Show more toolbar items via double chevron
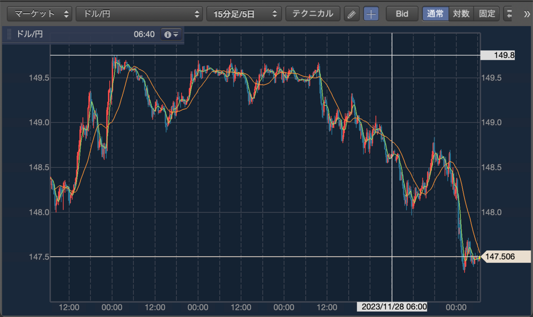Screen dimensions: 533x317 pos(527,14)
